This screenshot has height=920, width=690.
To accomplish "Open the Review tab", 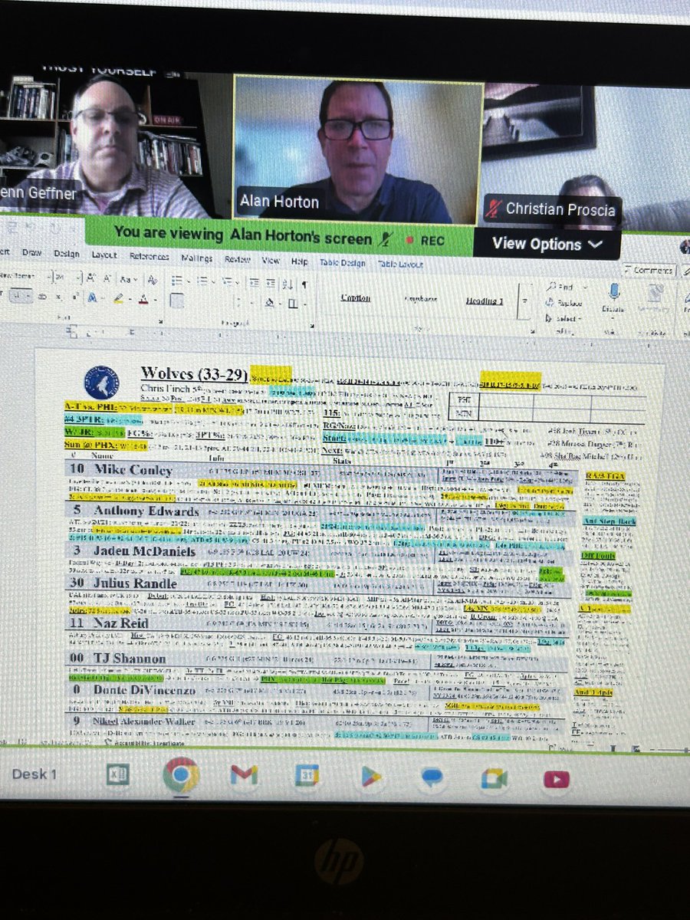I will [x=238, y=259].
